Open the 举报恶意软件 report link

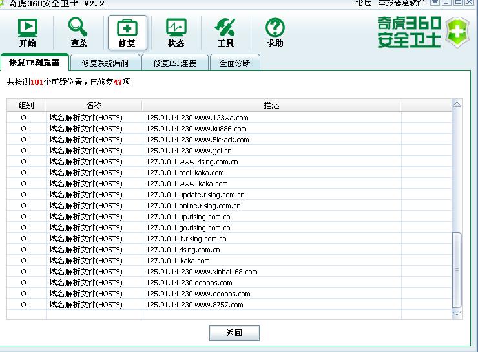point(401,3)
